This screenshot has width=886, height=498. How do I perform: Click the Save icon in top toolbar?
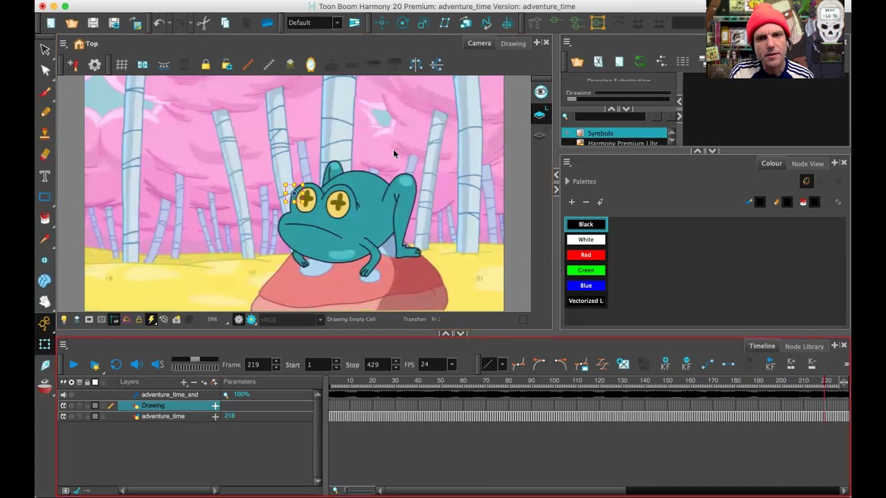pyautogui.click(x=93, y=23)
